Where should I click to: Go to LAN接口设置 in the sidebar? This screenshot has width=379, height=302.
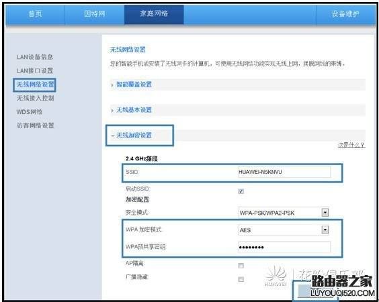tap(35, 70)
